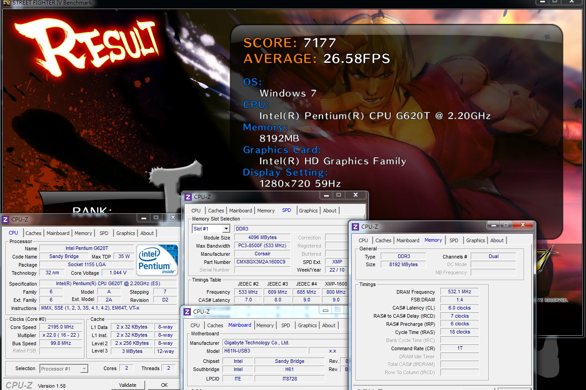Click Street Fighter IV Benchmark title bar icon
This screenshot has width=586, height=390.
[x=6, y=2]
